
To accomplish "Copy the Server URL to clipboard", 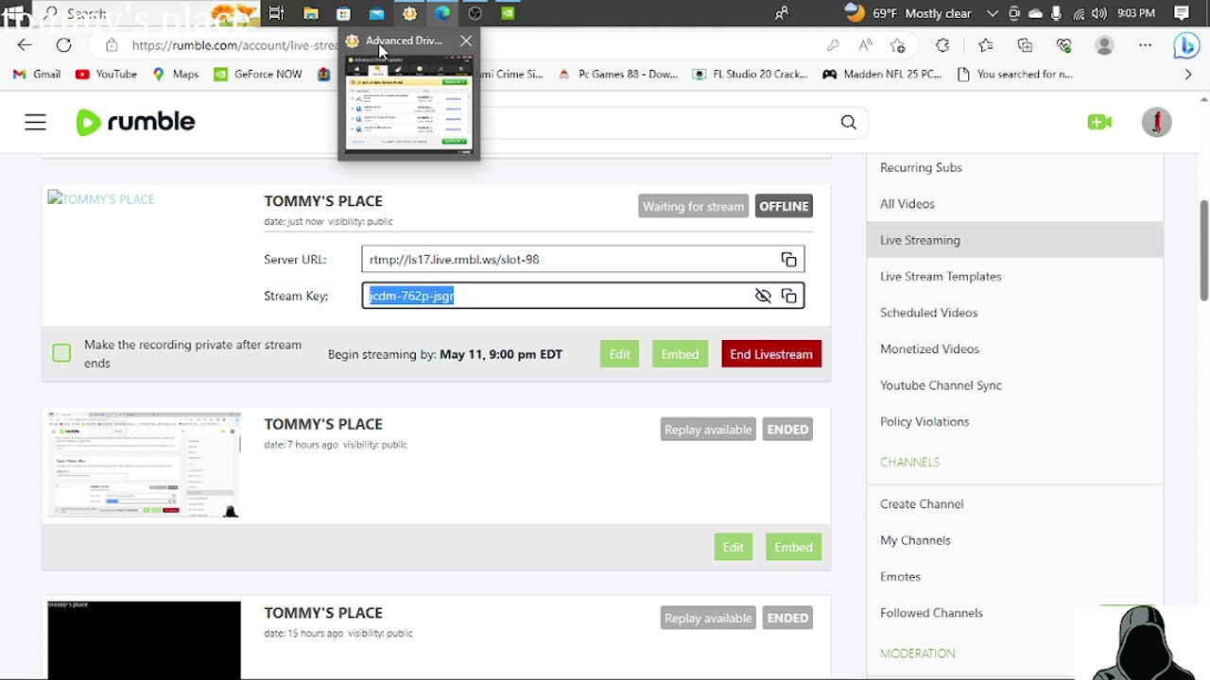I will [788, 260].
